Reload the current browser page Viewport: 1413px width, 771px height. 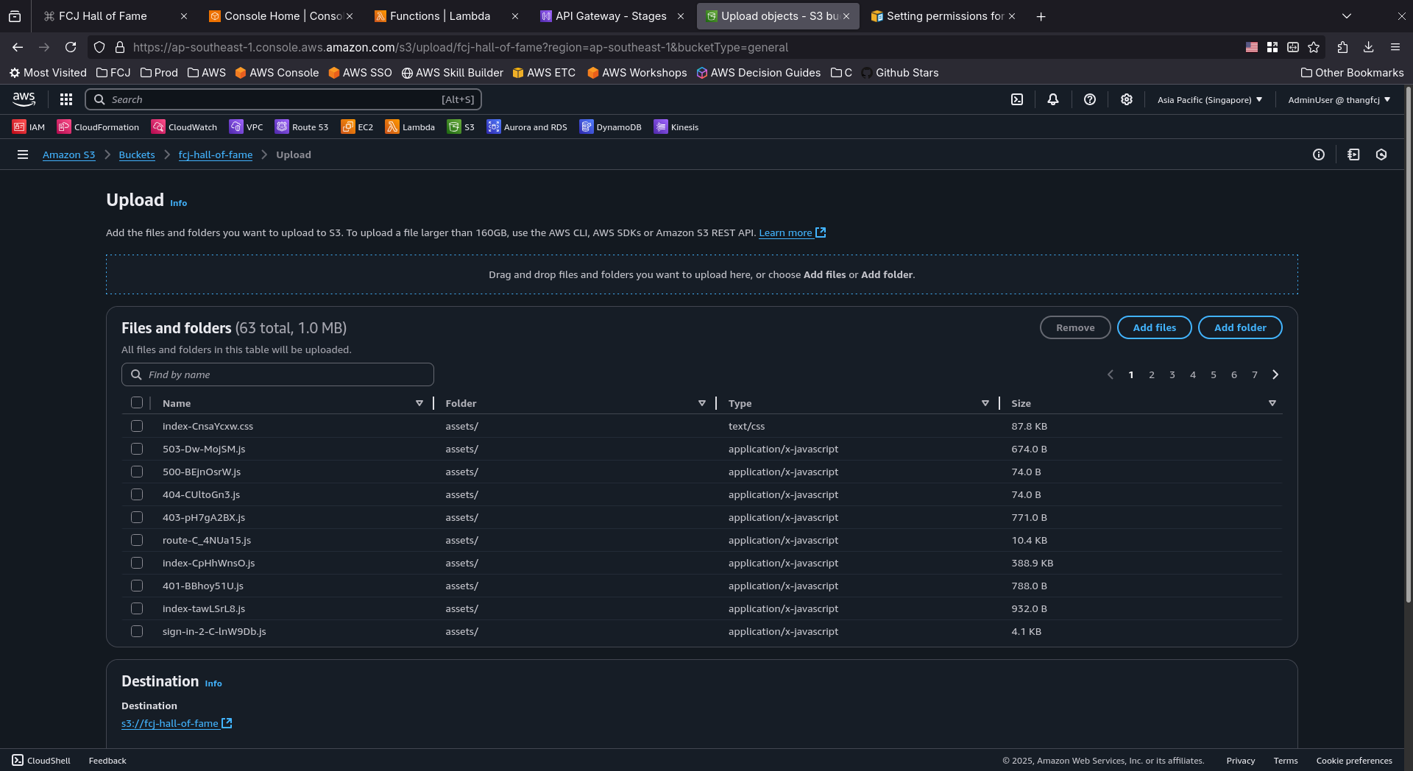pyautogui.click(x=71, y=47)
